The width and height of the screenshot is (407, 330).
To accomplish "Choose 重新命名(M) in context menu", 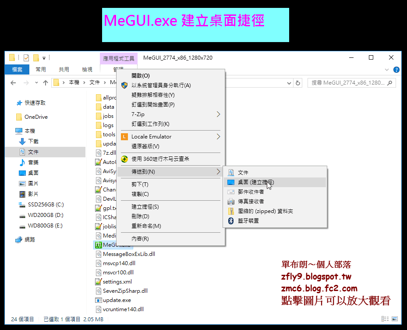I will 171,226.
